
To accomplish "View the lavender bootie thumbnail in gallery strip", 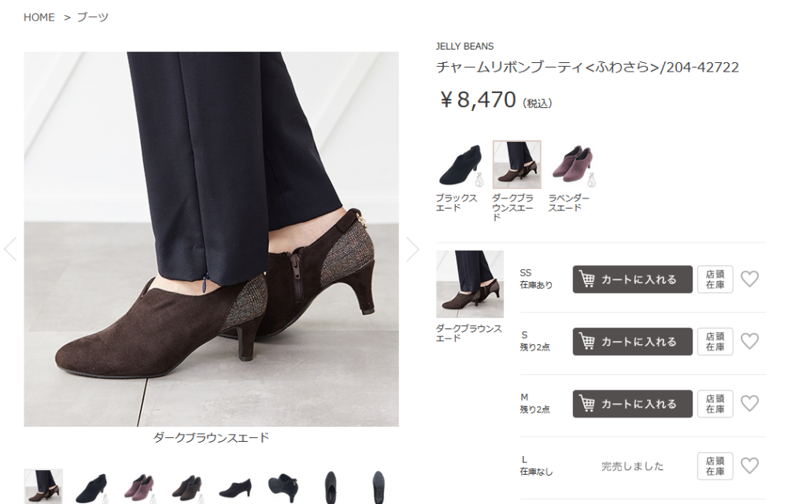I will coord(139,487).
